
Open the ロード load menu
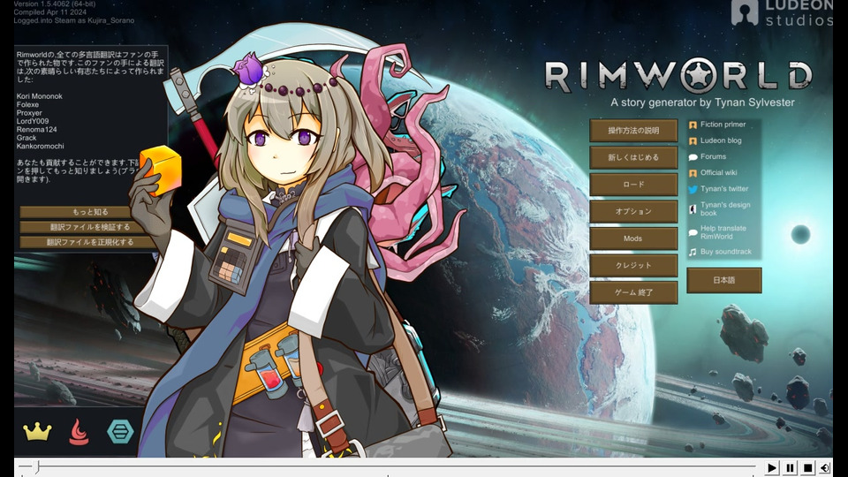point(633,185)
